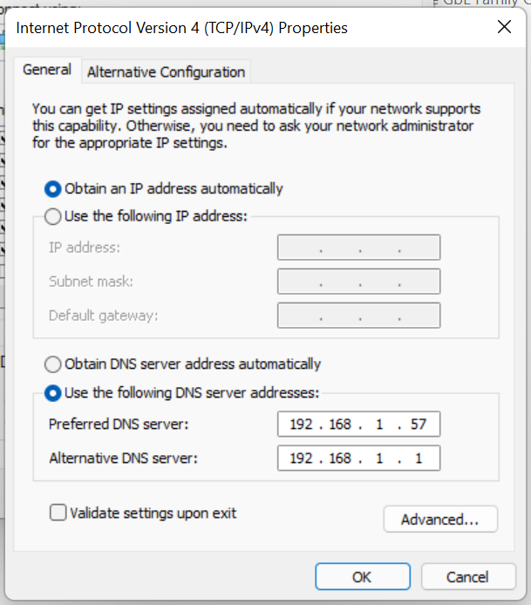Click the first octet 192 of Preferred DNS
Screen dimensions: 531x605
coord(301,425)
